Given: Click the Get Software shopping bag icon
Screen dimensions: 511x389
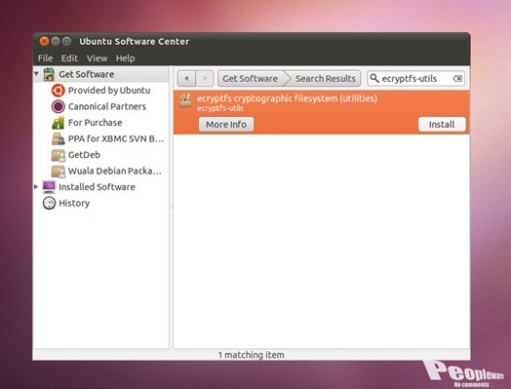Looking at the screenshot, I should pyautogui.click(x=49, y=74).
